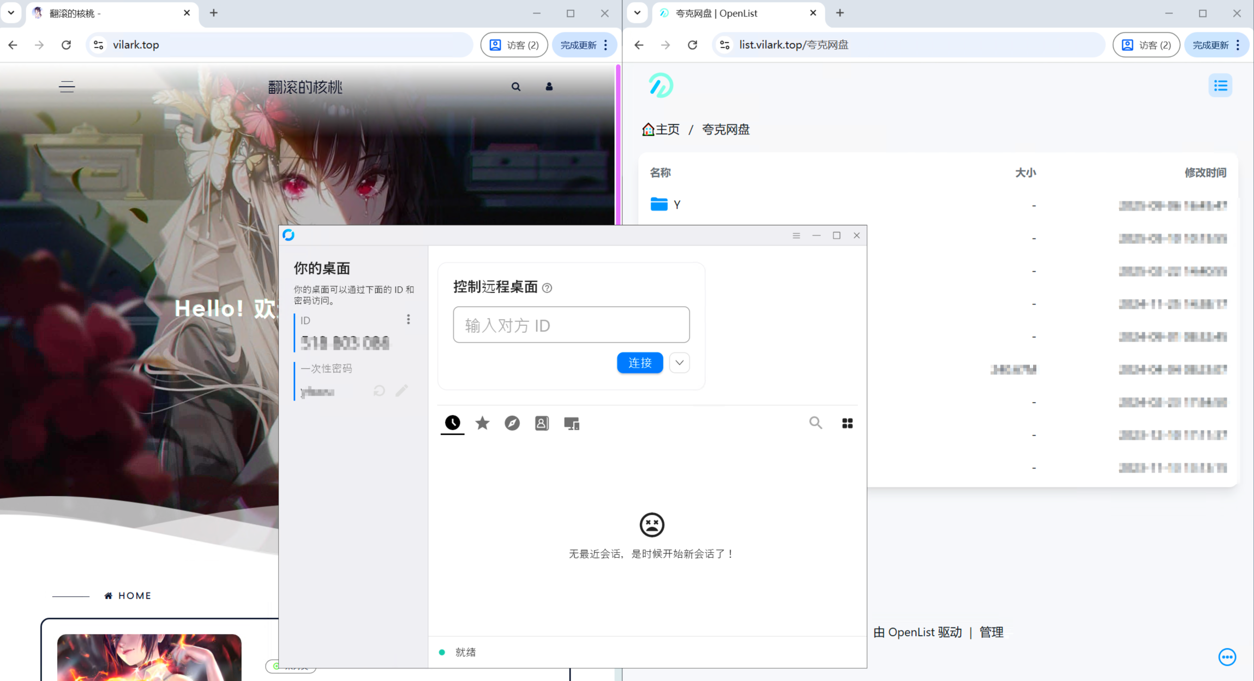
Task: Open the ID three-dot options menu
Action: 408,320
